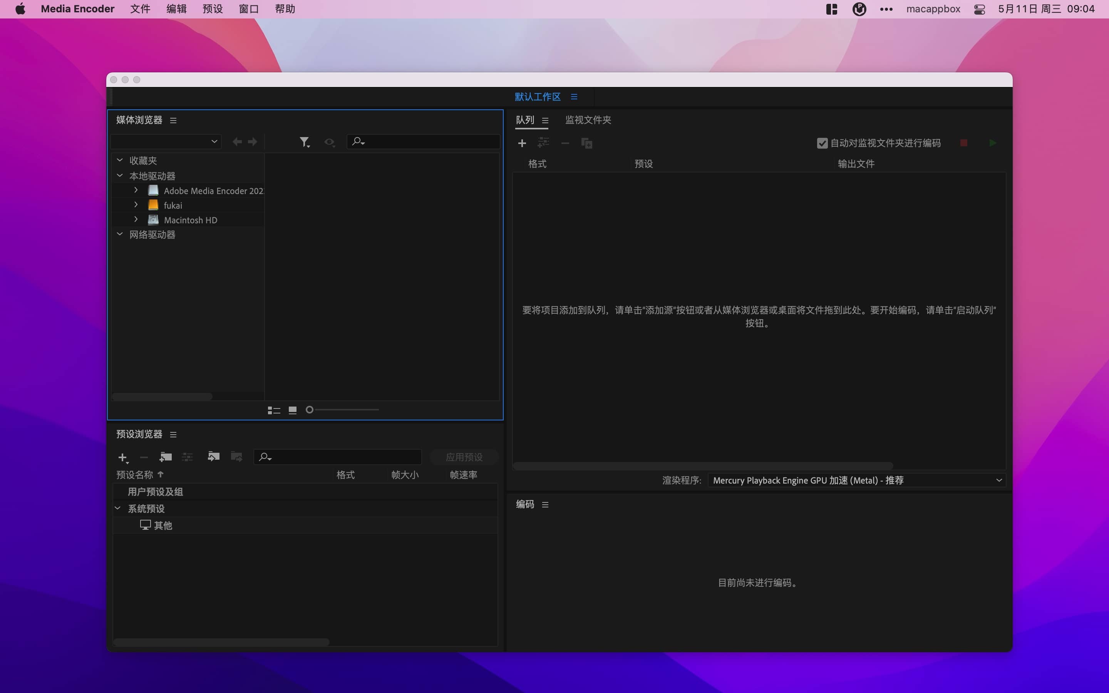Expand the fukai drive node
1109x693 pixels.
coord(136,204)
